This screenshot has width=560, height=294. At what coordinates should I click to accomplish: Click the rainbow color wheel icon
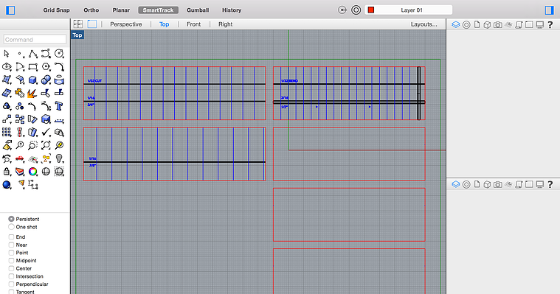coord(32,172)
